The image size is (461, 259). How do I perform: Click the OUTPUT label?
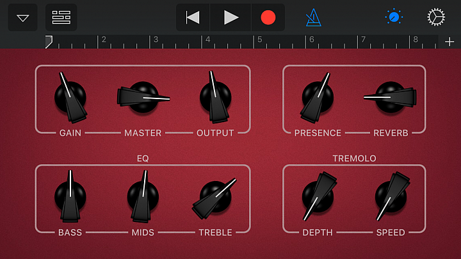pos(215,133)
